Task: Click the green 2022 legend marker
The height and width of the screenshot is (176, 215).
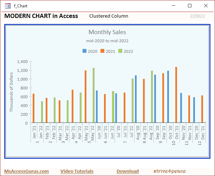Action: (x=121, y=51)
